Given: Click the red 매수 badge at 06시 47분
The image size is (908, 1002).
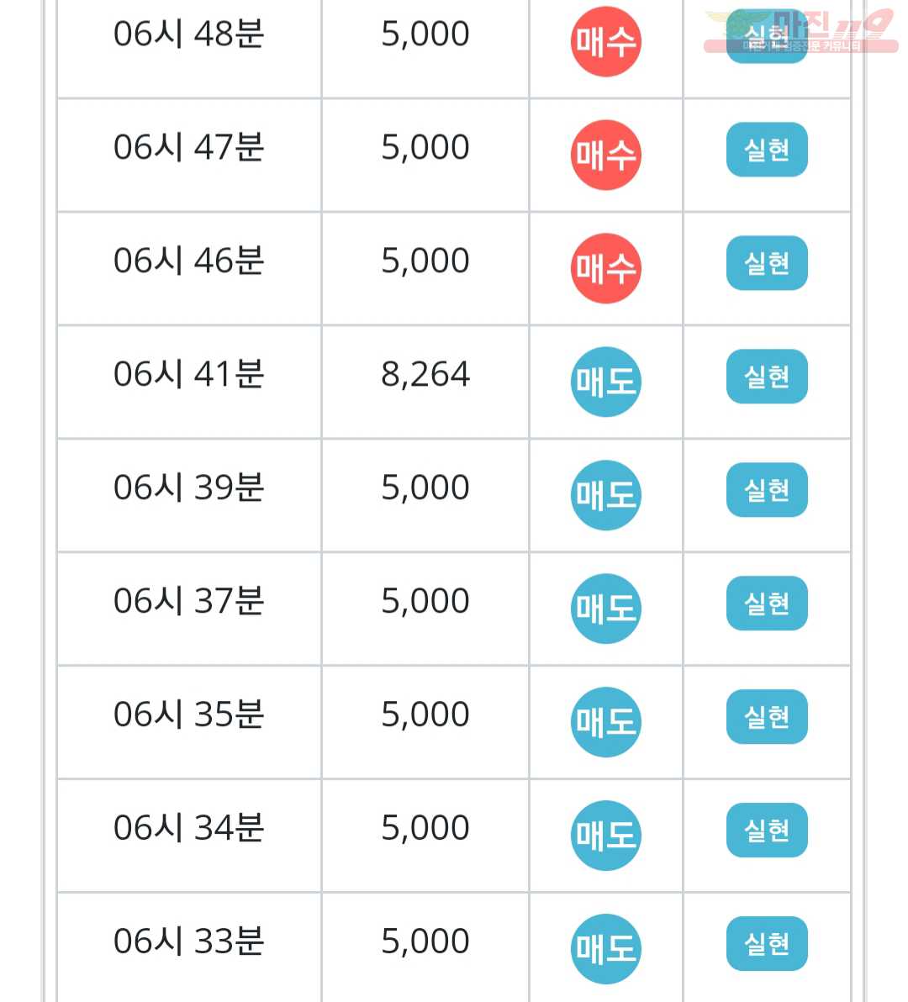Looking at the screenshot, I should click(x=606, y=155).
